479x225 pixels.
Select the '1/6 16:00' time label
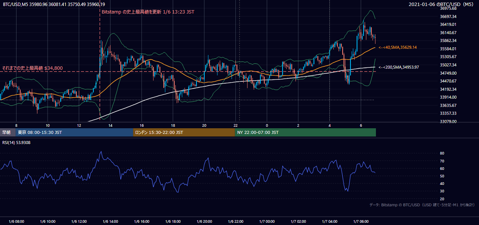pos(142,222)
